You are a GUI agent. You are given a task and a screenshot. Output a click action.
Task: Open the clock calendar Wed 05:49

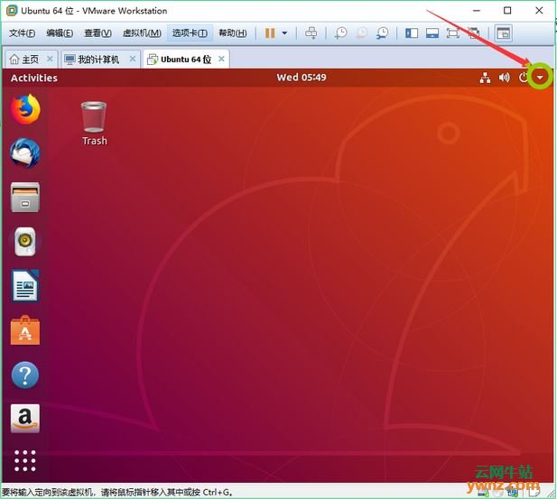301,78
